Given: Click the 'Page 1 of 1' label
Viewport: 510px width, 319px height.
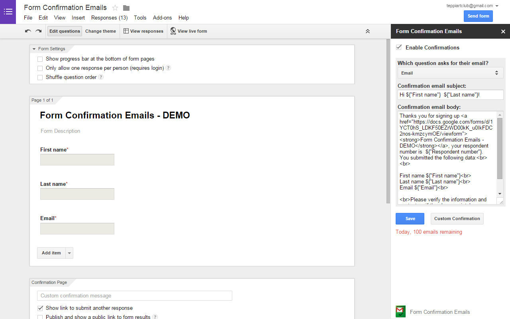Looking at the screenshot, I should tap(42, 100).
